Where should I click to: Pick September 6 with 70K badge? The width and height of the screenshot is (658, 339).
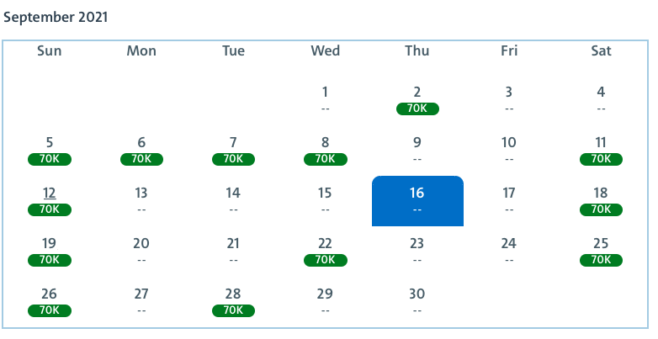click(141, 150)
